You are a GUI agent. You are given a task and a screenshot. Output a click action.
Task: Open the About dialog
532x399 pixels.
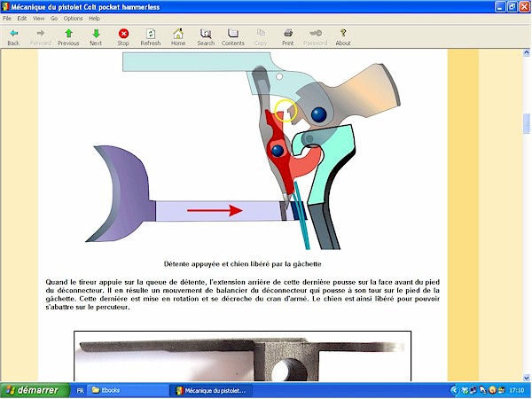[343, 36]
